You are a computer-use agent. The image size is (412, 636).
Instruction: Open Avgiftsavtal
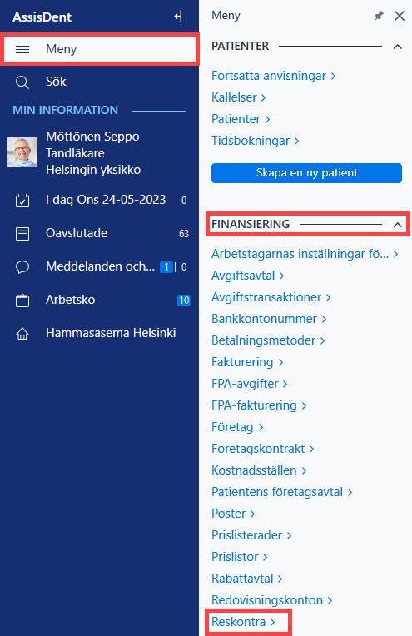(247, 276)
